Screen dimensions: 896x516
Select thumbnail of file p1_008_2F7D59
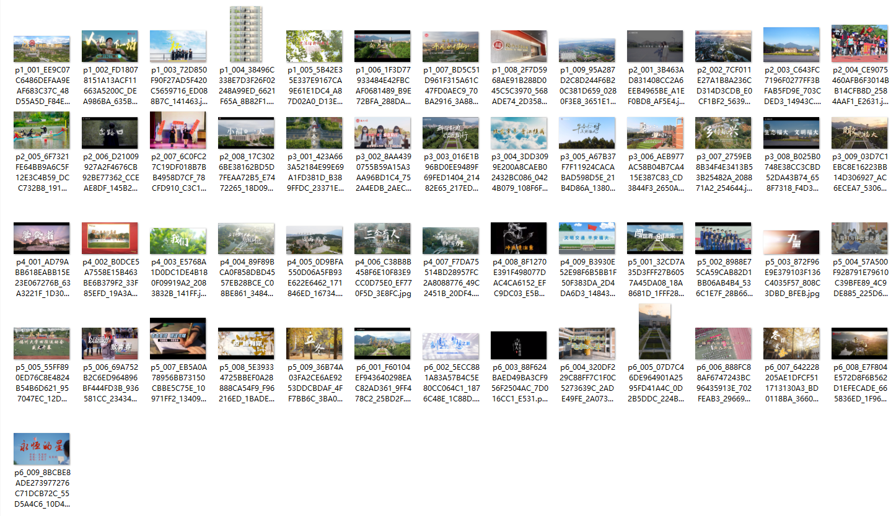pyautogui.click(x=519, y=46)
